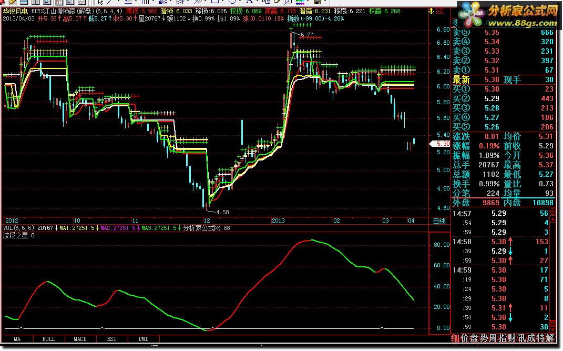Click the 14:58 trade row showing 153
The image size is (563, 351).
coord(500,242)
